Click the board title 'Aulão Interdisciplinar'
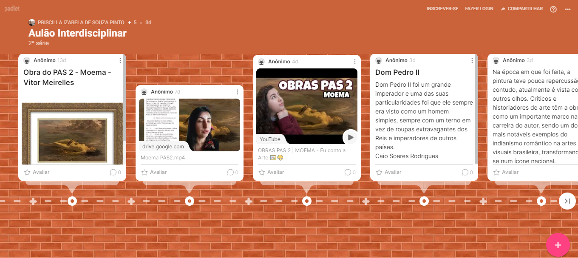Viewport: 578px width, 258px height. point(77,33)
